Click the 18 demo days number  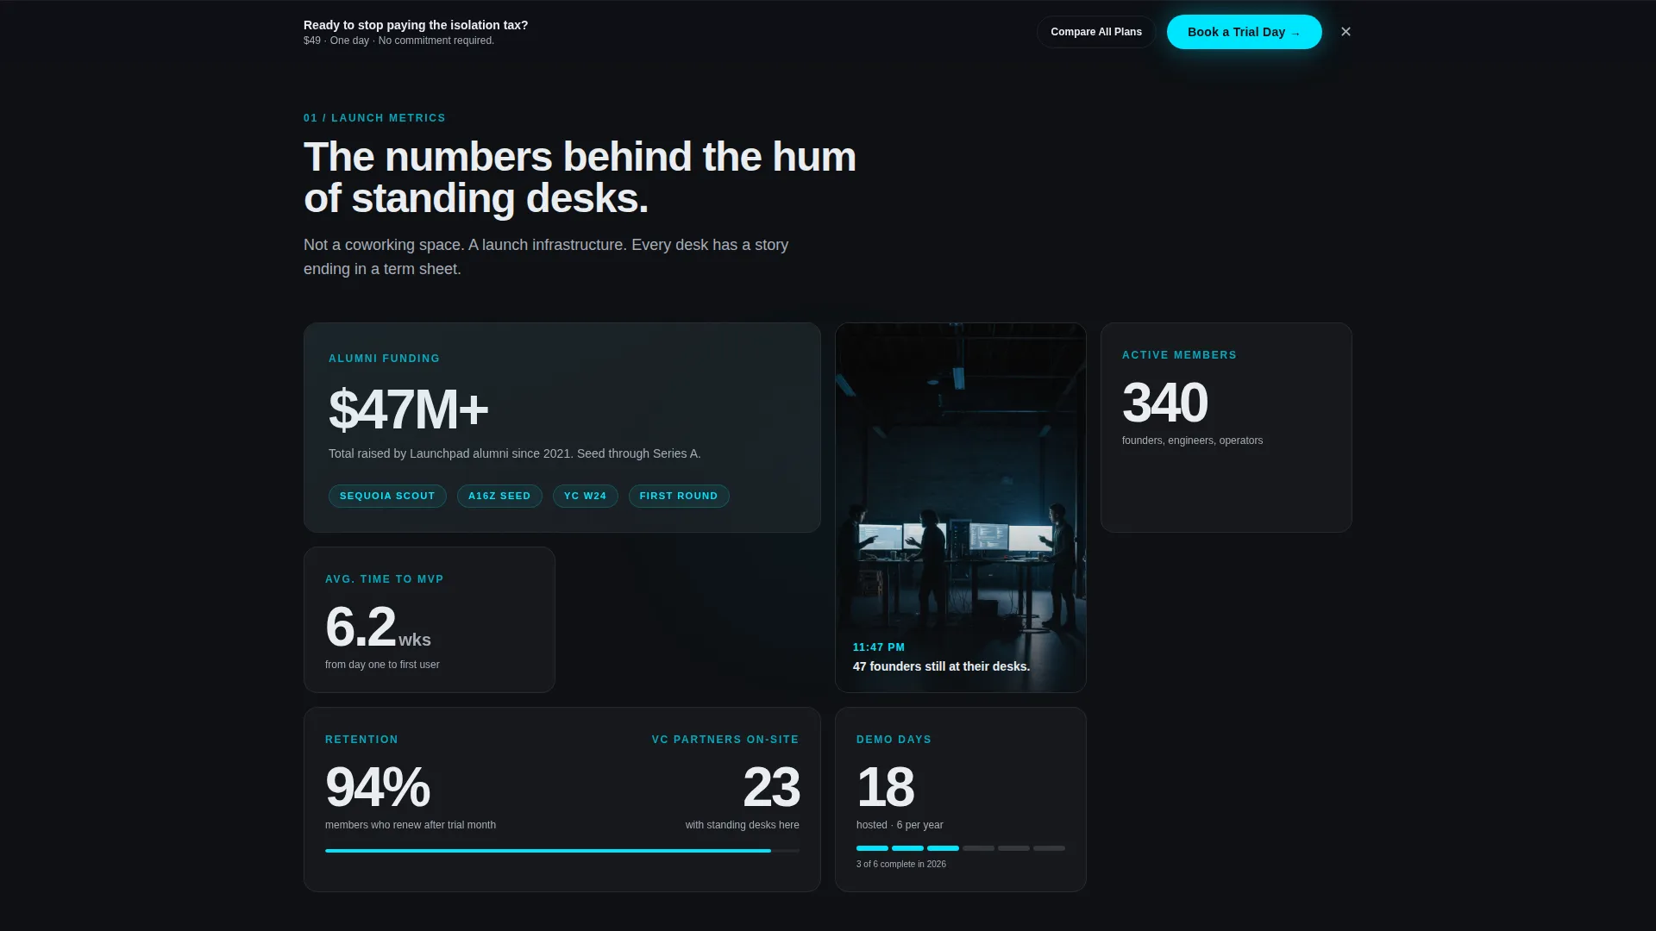click(885, 787)
